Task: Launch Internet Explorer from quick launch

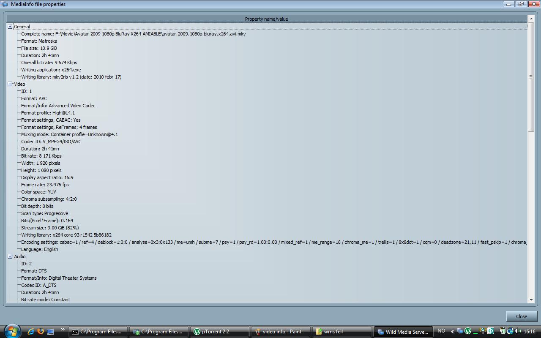Action: [x=30, y=332]
